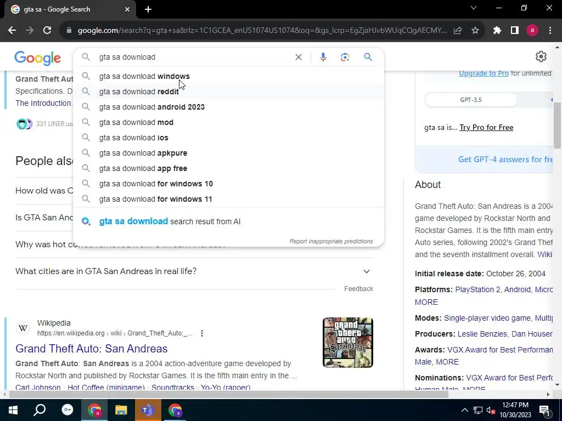Image resolution: width=562 pixels, height=421 pixels.
Task: Open a new browser tab
Action: pyautogui.click(x=148, y=10)
